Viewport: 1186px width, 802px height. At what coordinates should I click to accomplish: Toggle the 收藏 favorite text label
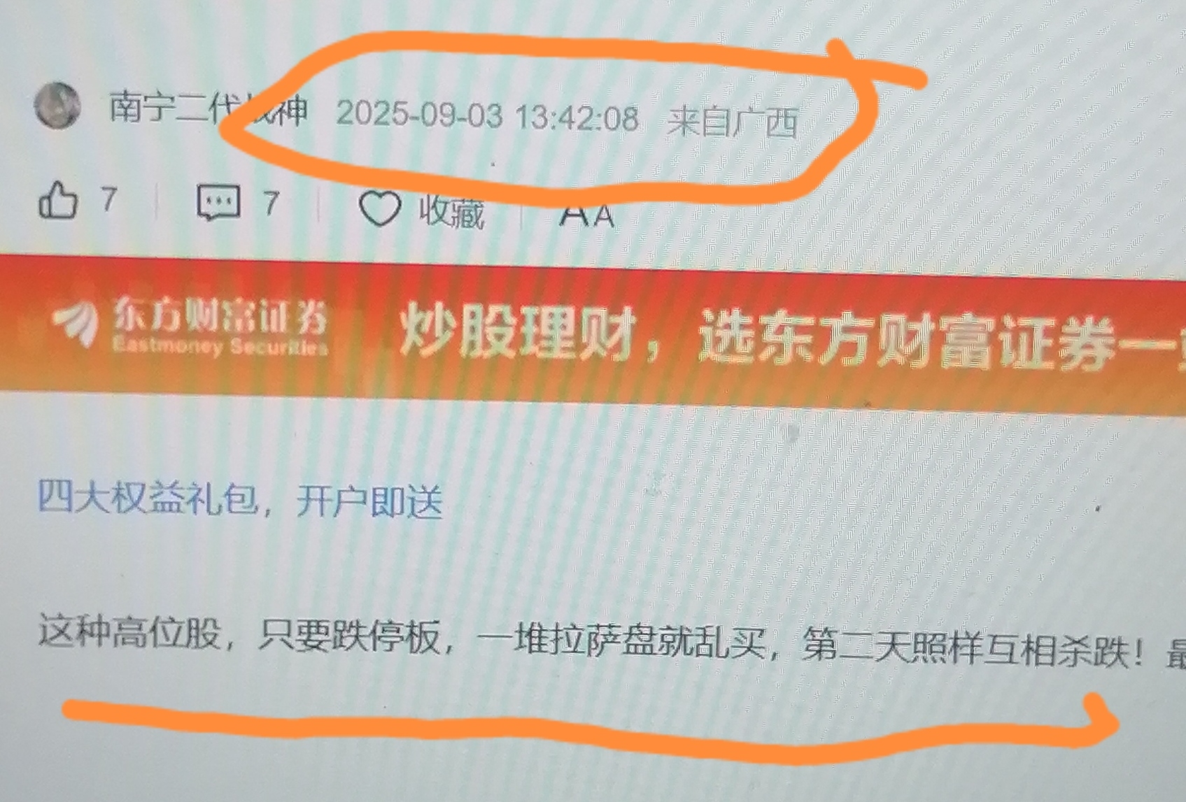pyautogui.click(x=451, y=211)
